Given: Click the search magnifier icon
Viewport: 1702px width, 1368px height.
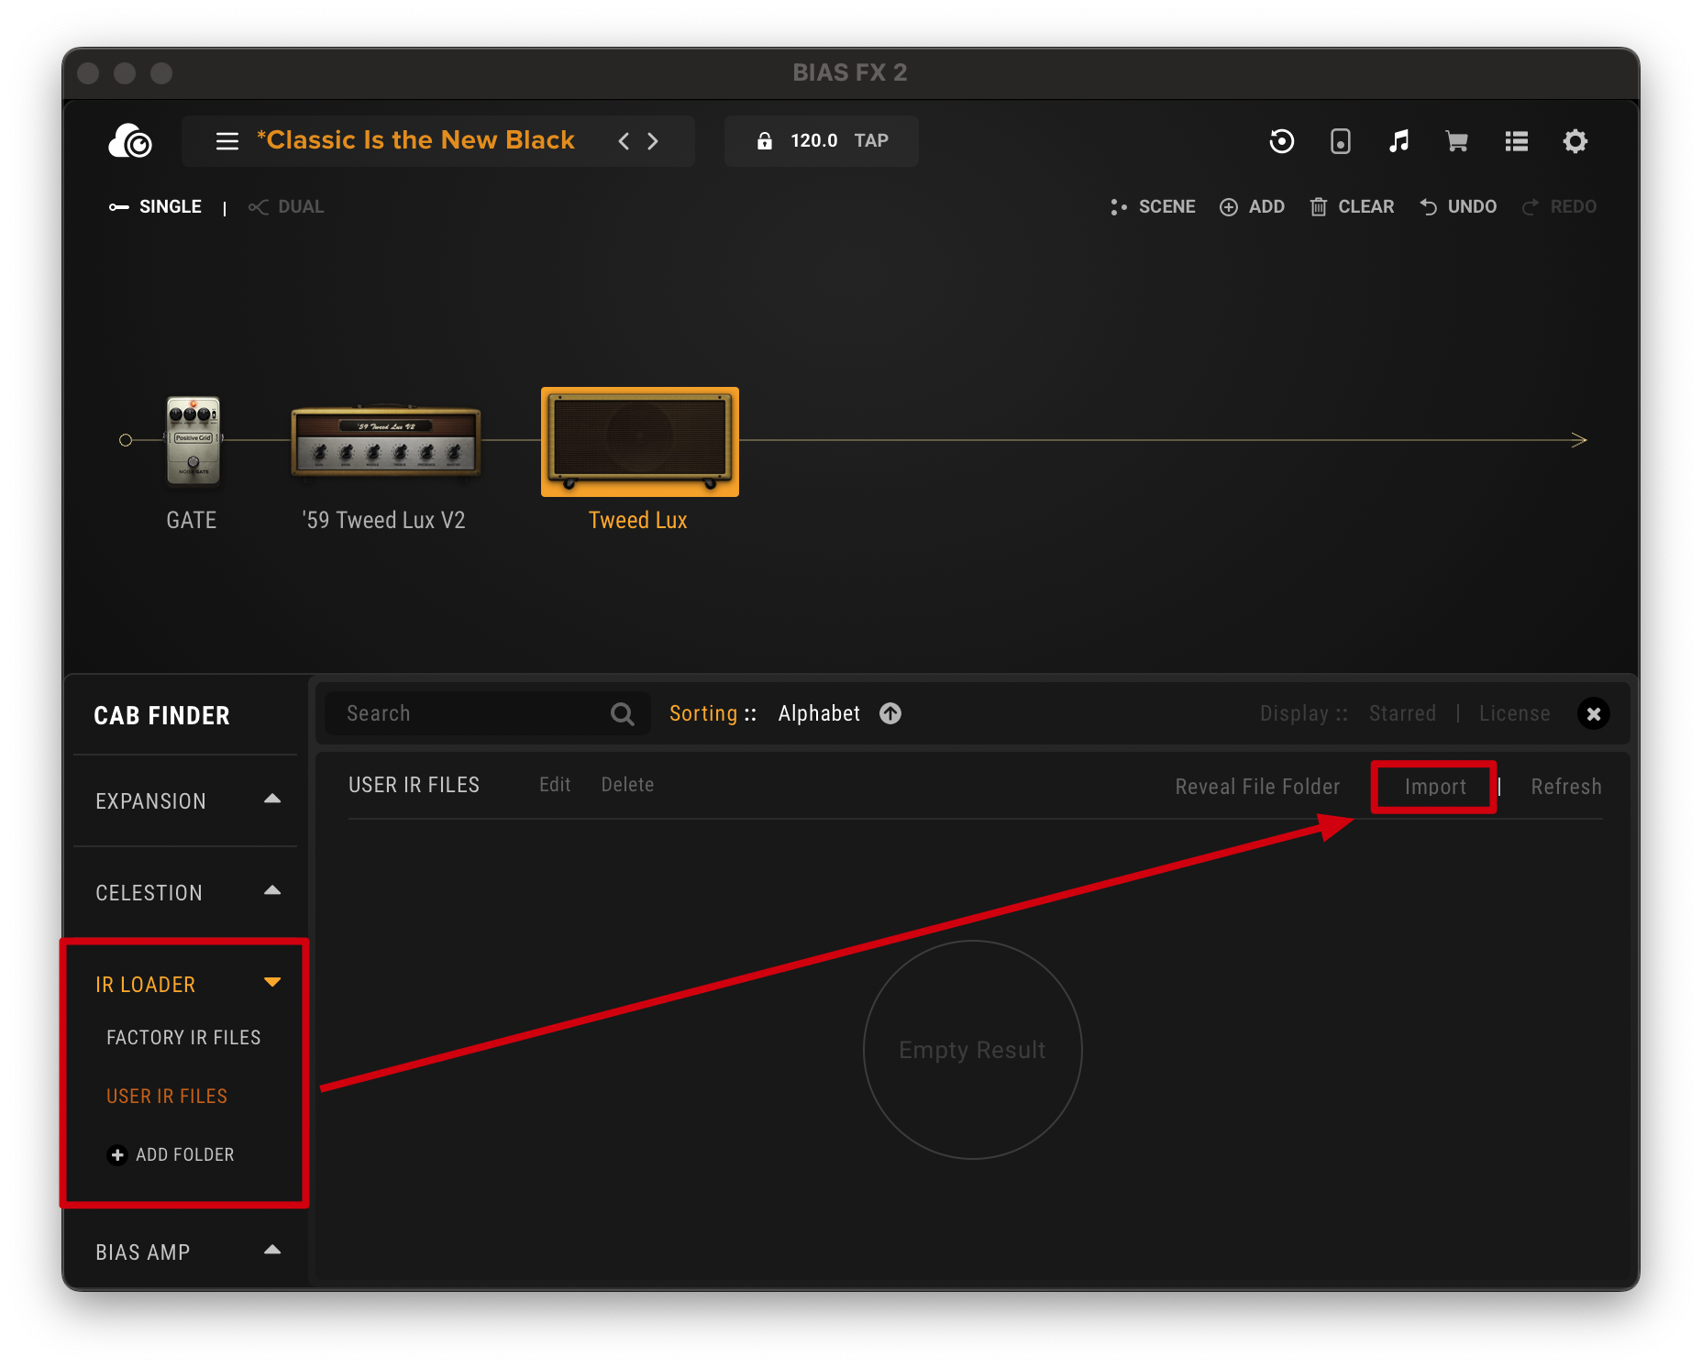Looking at the screenshot, I should (x=623, y=713).
